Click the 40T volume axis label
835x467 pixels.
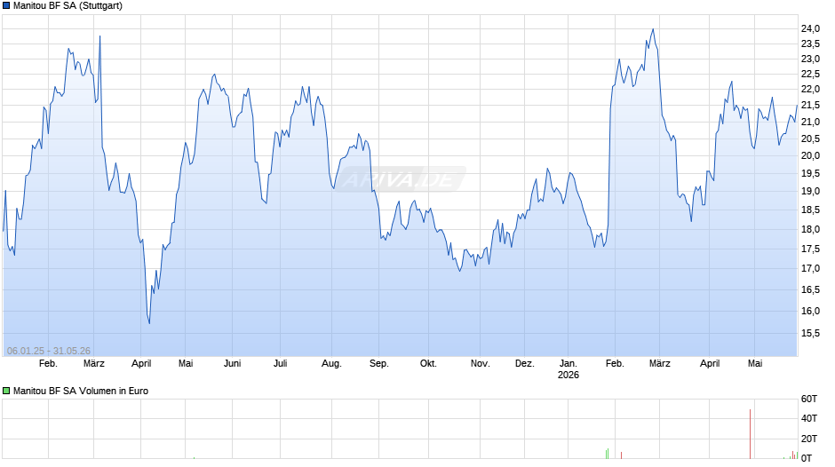tap(809, 418)
